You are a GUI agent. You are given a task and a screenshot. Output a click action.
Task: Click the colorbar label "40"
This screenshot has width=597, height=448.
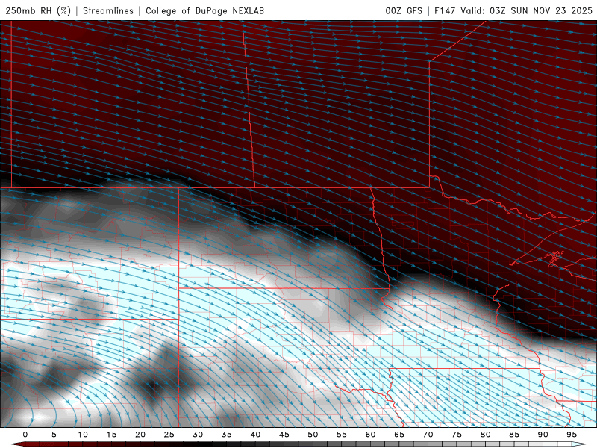click(255, 435)
